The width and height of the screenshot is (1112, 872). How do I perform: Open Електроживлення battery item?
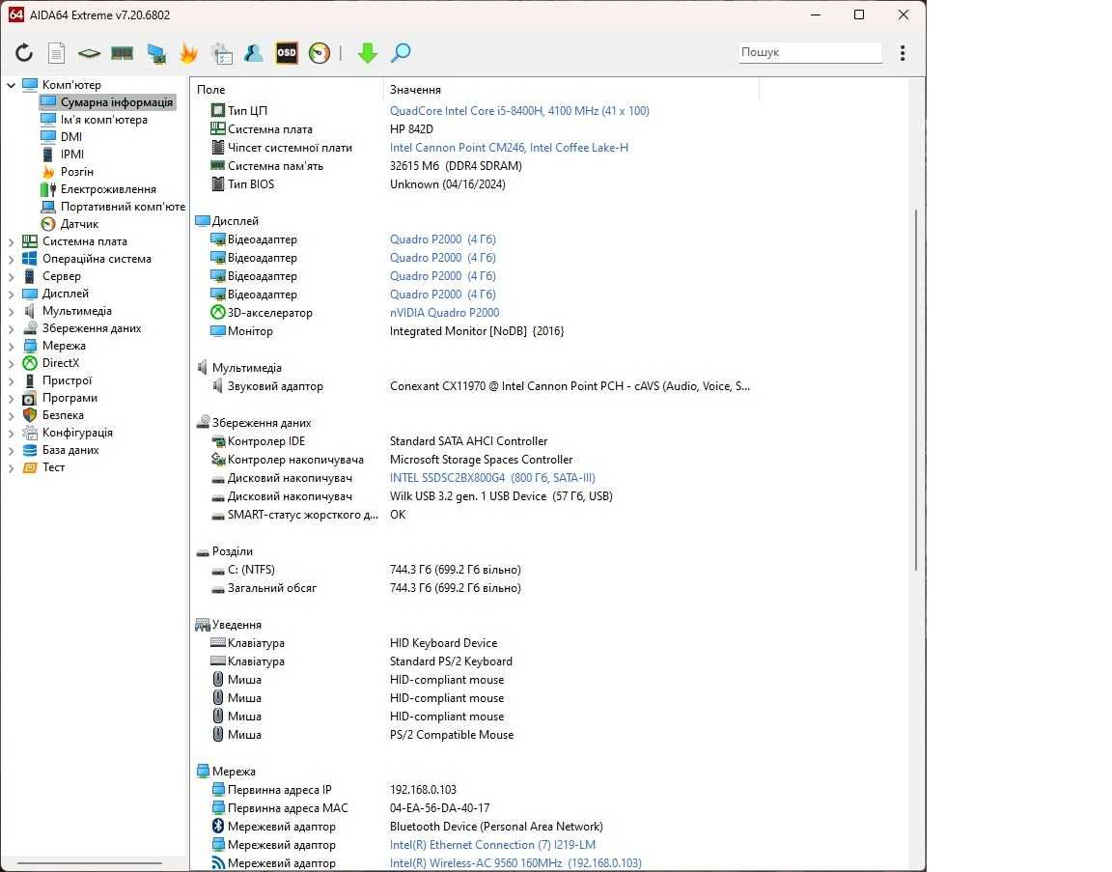click(x=108, y=188)
